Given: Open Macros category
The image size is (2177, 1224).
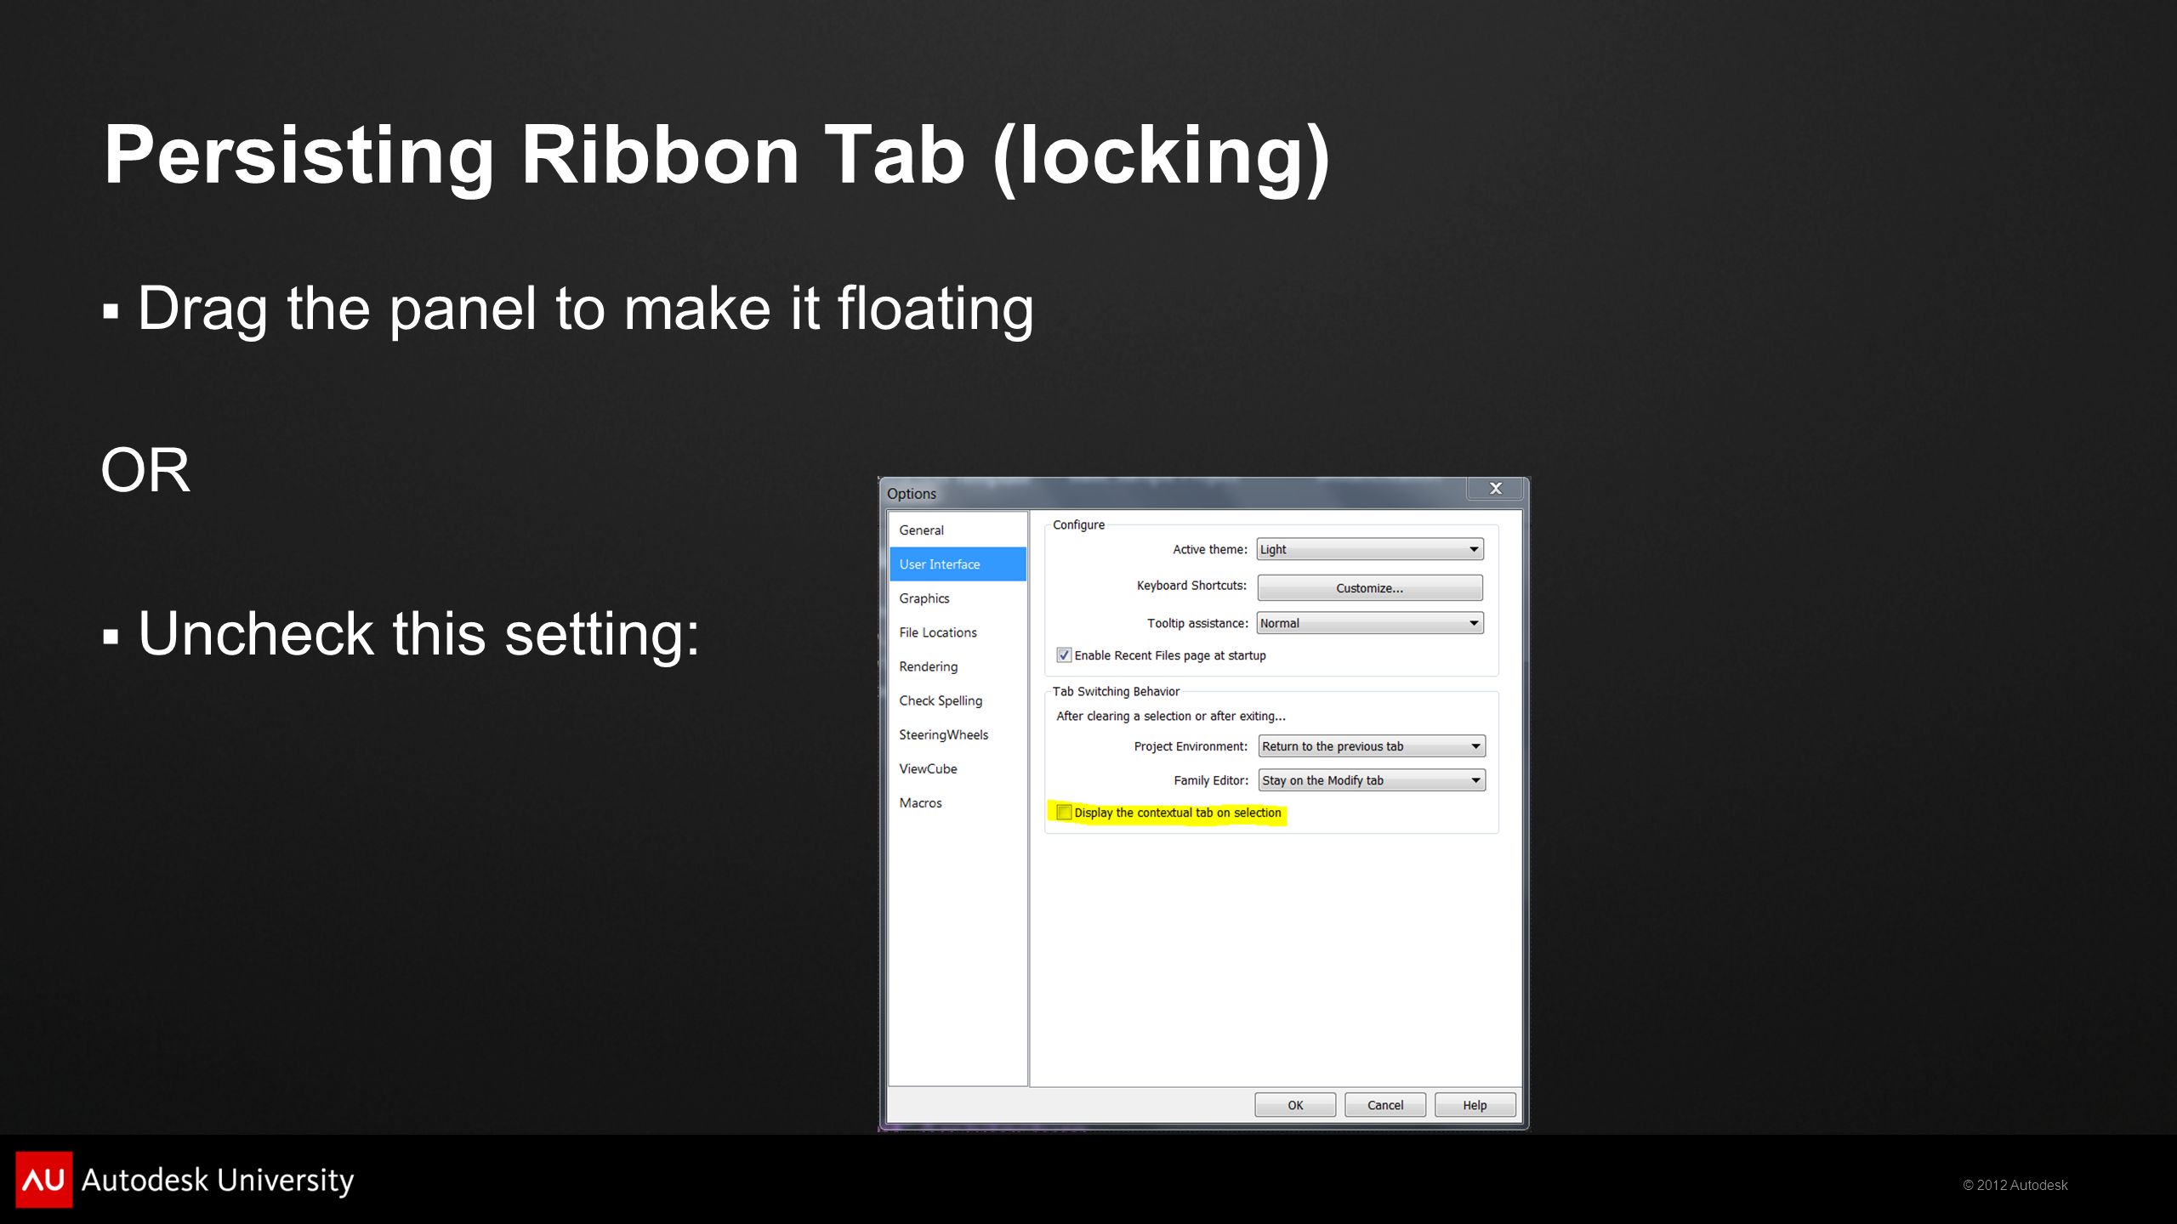Looking at the screenshot, I should coord(958,802).
